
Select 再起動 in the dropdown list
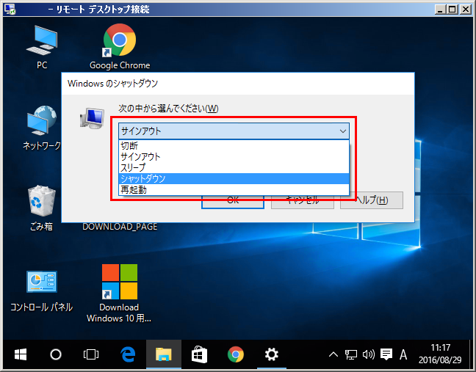point(133,189)
